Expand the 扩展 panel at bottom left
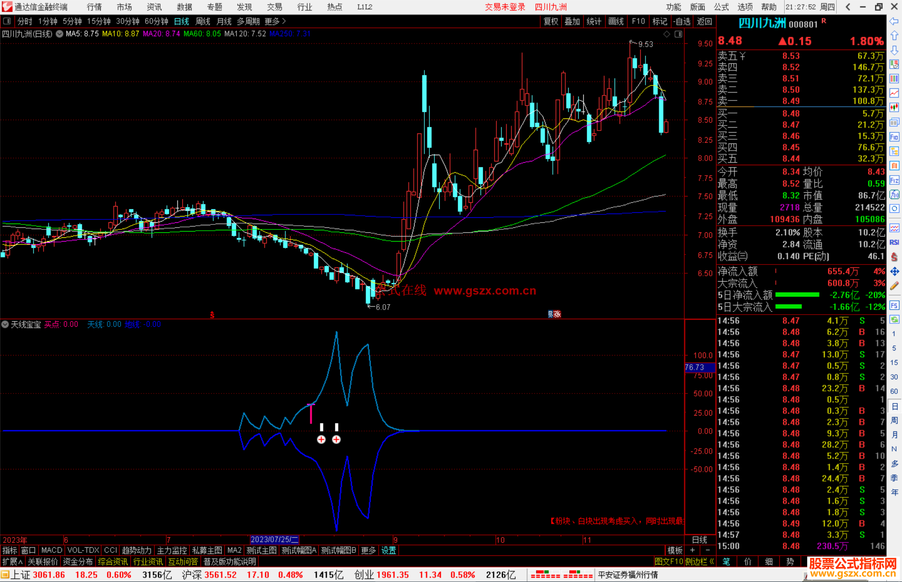Image resolution: width=902 pixels, height=582 pixels. [13, 562]
